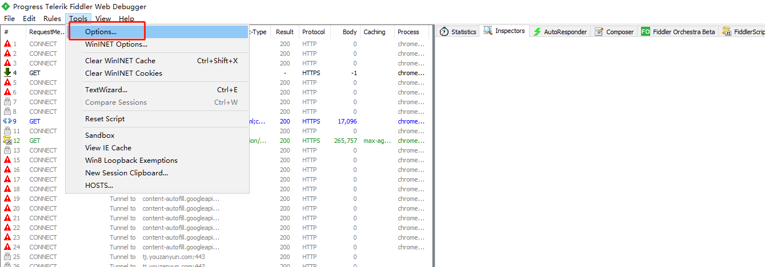Click warning icon of session 19
Viewport: 765px width, 267px height.
(7, 199)
